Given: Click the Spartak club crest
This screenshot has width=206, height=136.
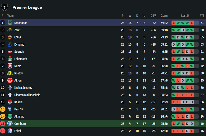Looking at the screenshot, I should pos(10,52).
